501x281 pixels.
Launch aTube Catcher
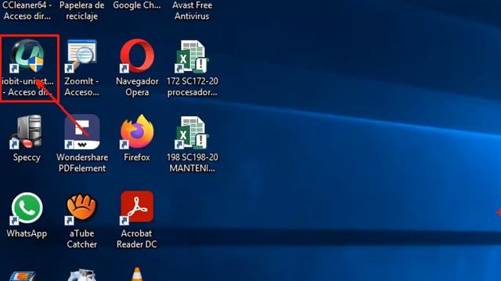(x=81, y=208)
